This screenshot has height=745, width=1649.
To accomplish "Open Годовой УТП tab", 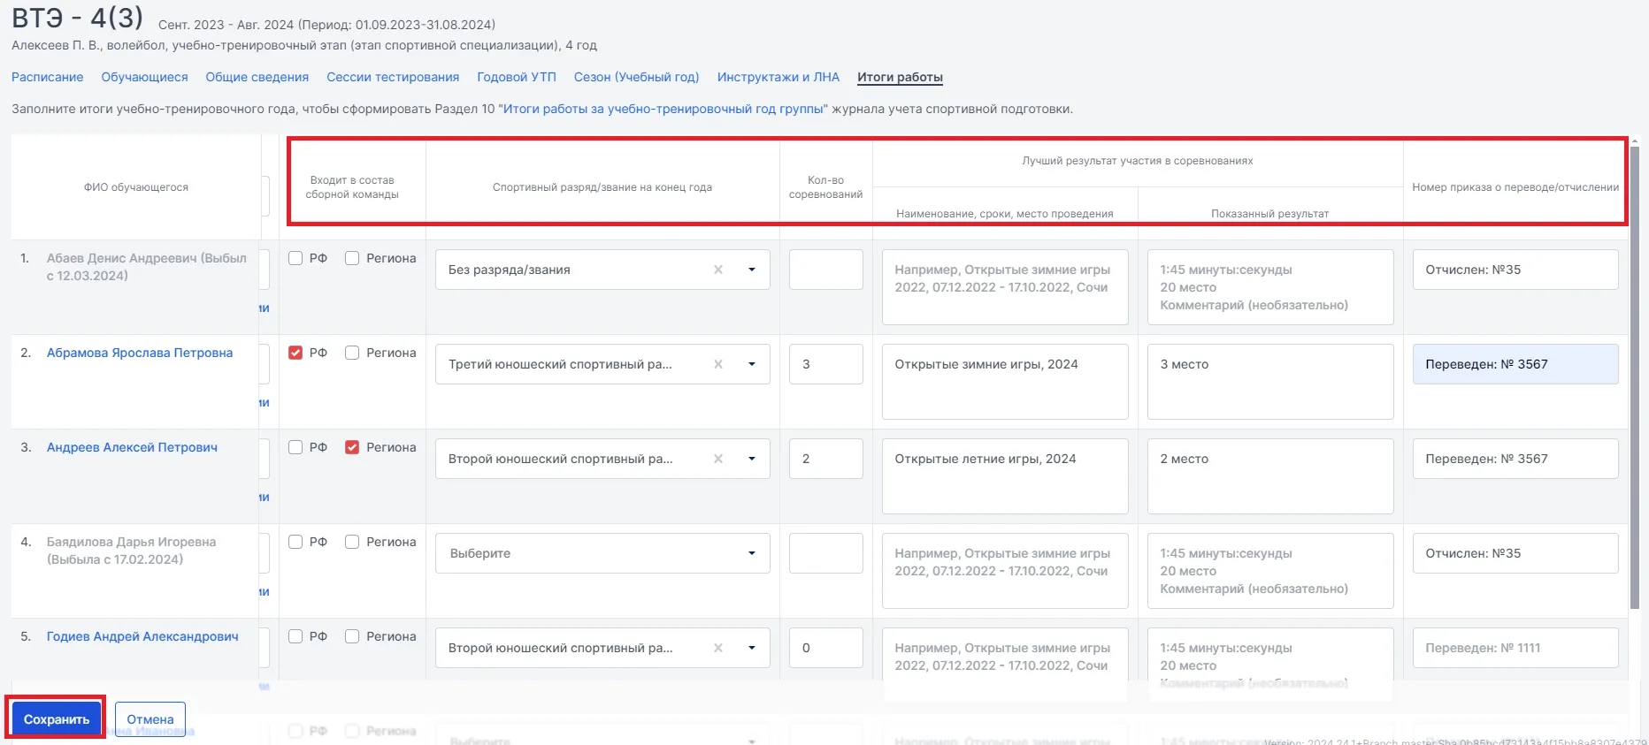I will coord(517,77).
